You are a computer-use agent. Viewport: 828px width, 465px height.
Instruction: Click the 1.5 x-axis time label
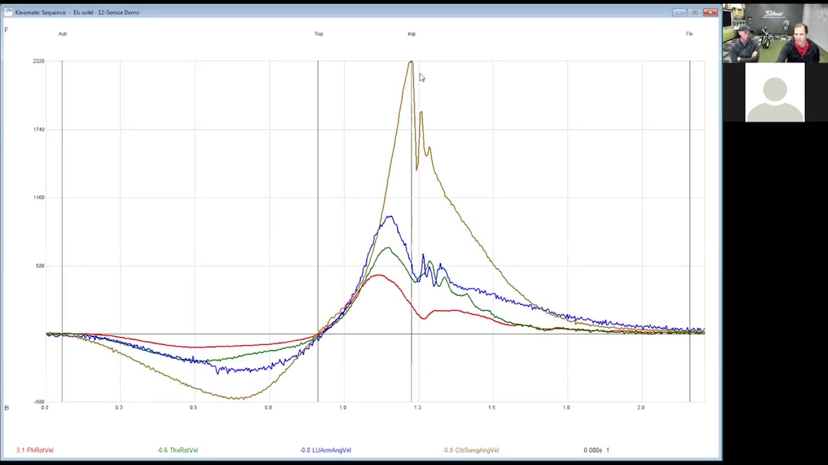pyautogui.click(x=492, y=408)
